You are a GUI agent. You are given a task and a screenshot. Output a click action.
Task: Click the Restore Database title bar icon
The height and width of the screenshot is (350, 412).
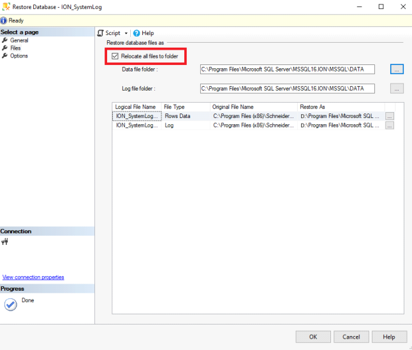[x=6, y=6]
